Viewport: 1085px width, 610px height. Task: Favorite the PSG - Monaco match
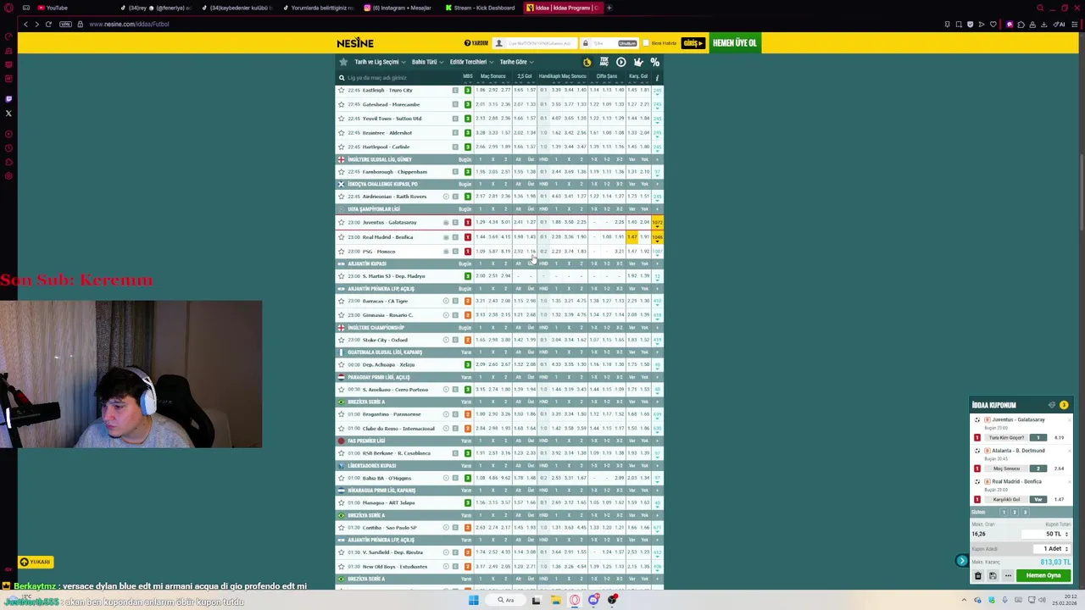pos(342,251)
